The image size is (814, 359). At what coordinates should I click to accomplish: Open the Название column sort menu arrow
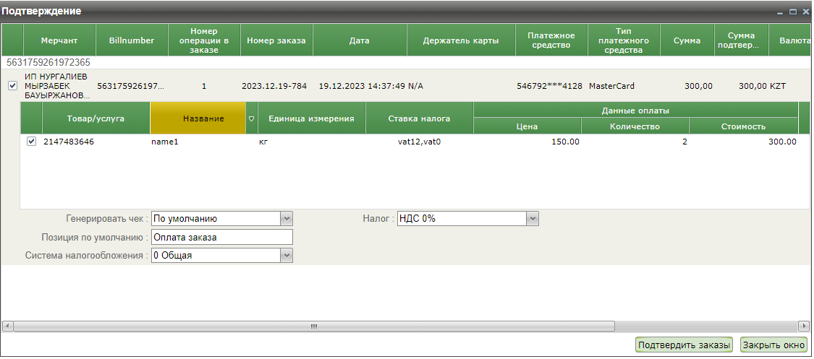coord(252,118)
